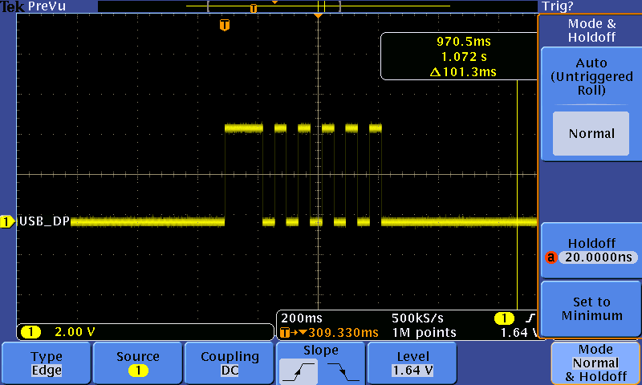Click the 2.00 V vertical scale readout
642x385 pixels.
[x=75, y=332]
